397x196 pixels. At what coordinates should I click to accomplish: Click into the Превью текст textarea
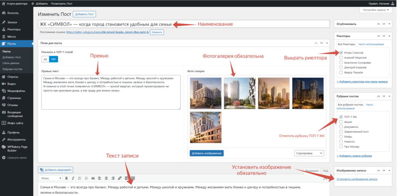111,92
